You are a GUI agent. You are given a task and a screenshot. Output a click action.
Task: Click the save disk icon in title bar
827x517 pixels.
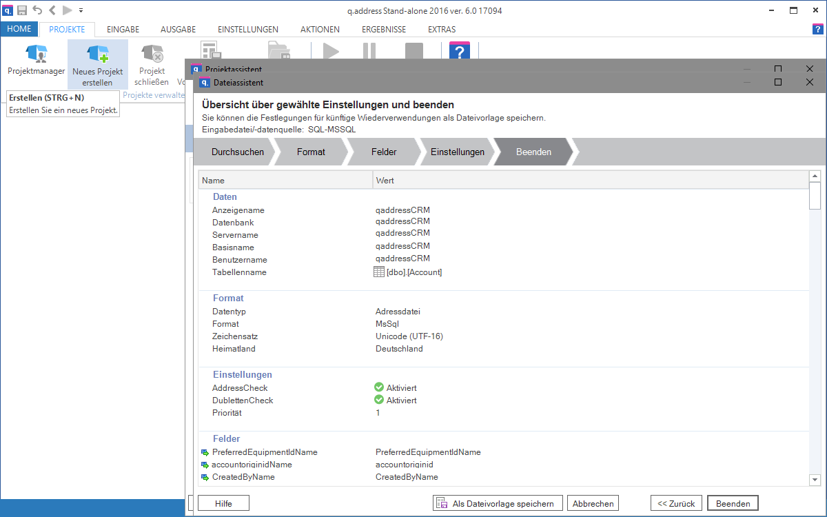coord(22,10)
